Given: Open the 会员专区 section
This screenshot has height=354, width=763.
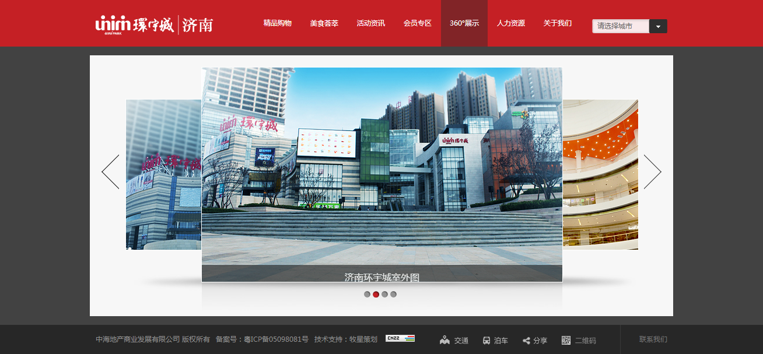Looking at the screenshot, I should 418,23.
